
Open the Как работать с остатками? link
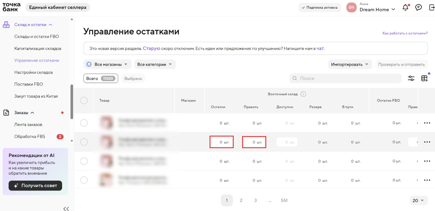click(x=405, y=33)
